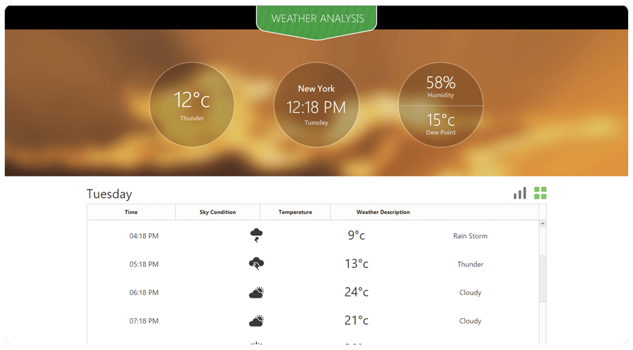Click the Weather Description column header

(383, 212)
